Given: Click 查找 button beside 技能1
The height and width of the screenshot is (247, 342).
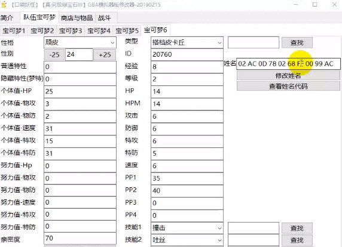Looking at the screenshot, I should (x=297, y=228).
